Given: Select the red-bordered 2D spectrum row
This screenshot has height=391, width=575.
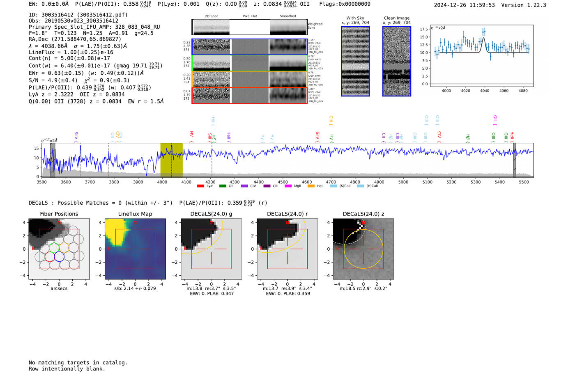Looking at the screenshot, I should (x=250, y=95).
